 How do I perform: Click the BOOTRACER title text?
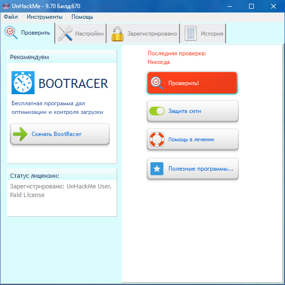(x=73, y=84)
